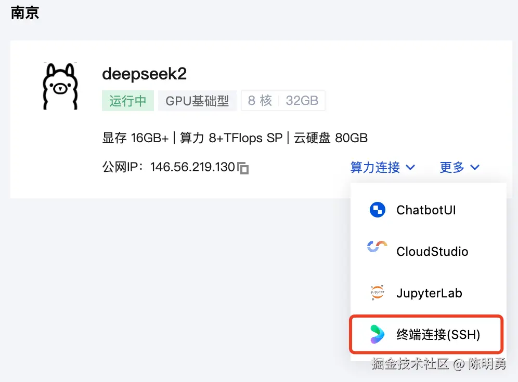
Task: Click the SSH terminal green arrow icon
Action: point(377,334)
